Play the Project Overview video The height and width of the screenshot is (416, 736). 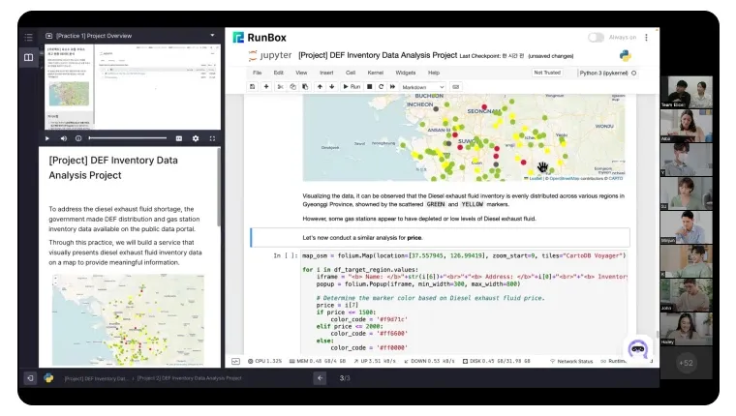pos(47,138)
